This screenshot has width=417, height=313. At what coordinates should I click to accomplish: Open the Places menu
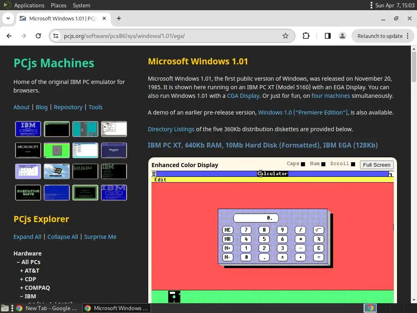coord(59,5)
